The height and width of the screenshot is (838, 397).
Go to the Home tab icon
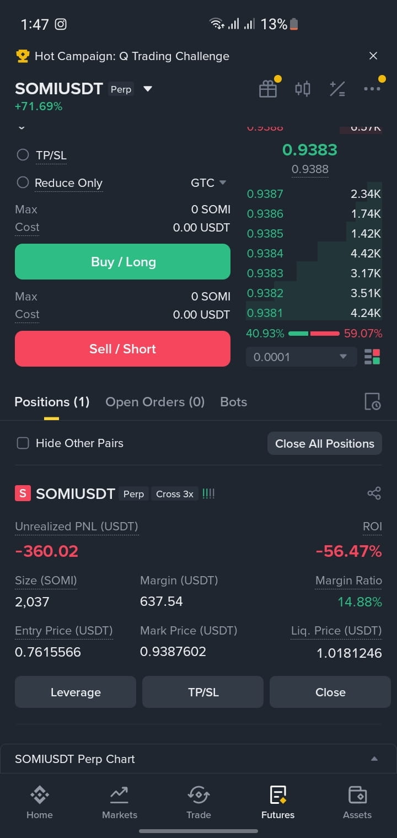[x=40, y=794]
